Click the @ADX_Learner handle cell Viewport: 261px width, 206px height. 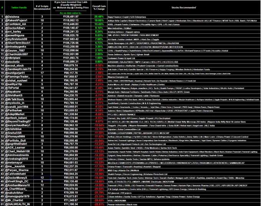pos(19,148)
